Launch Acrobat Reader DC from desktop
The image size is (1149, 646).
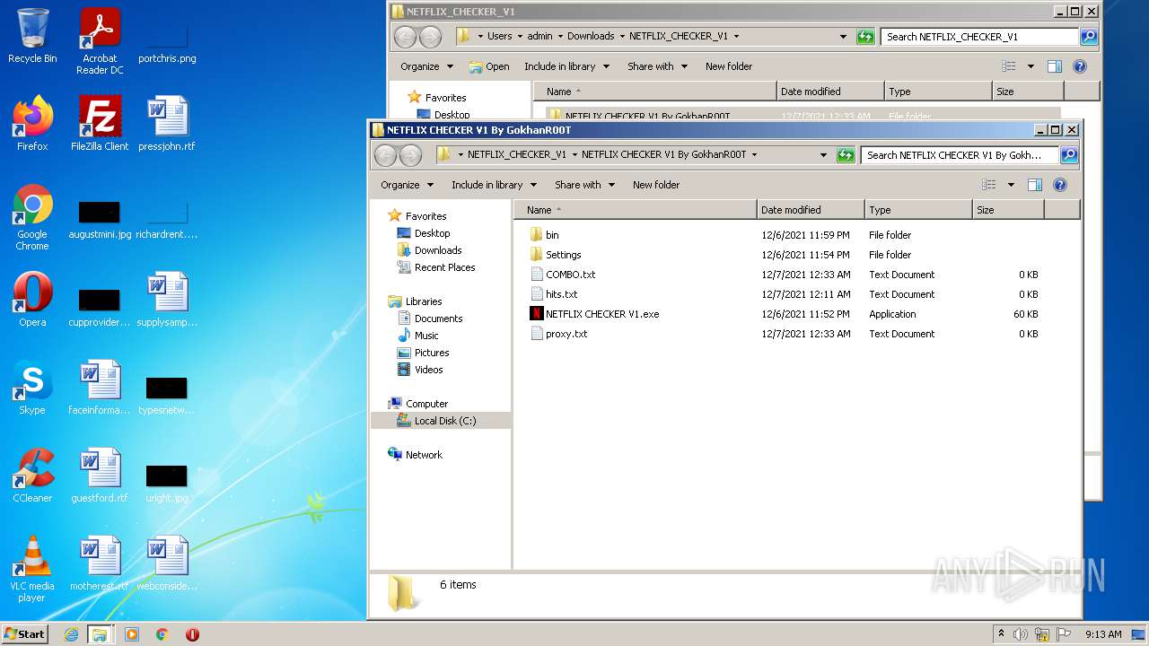(100, 41)
